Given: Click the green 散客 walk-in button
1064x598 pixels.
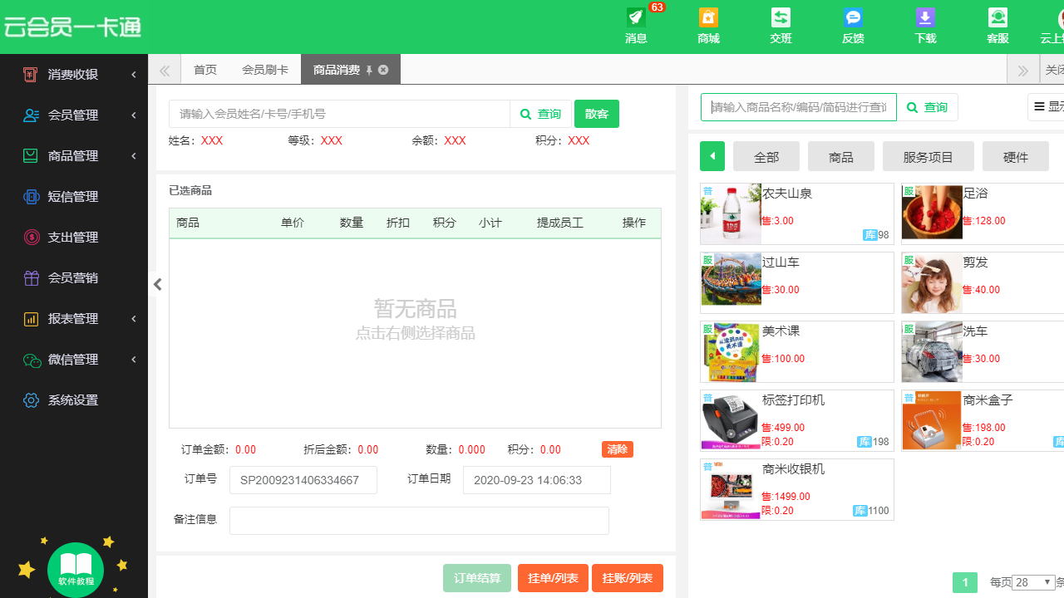Looking at the screenshot, I should click(596, 114).
